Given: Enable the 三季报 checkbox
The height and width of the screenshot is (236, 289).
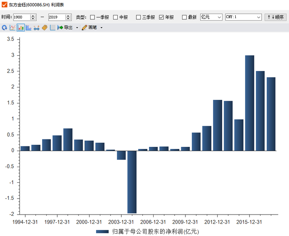Looking at the screenshot, I should coord(138,17).
